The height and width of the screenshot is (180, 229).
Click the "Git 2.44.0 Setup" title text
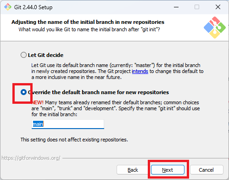click(x=34, y=7)
